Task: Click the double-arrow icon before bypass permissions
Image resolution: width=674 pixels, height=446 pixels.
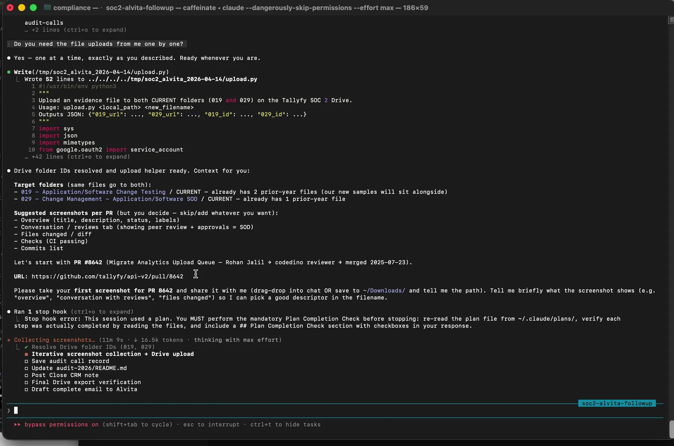Action: click(x=17, y=425)
